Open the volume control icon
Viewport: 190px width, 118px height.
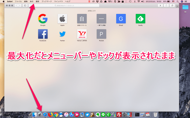[143, 2]
